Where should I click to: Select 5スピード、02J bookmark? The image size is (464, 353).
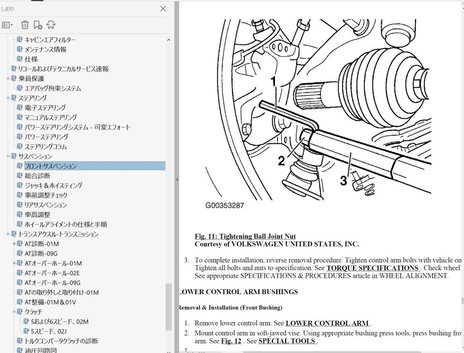(49, 331)
